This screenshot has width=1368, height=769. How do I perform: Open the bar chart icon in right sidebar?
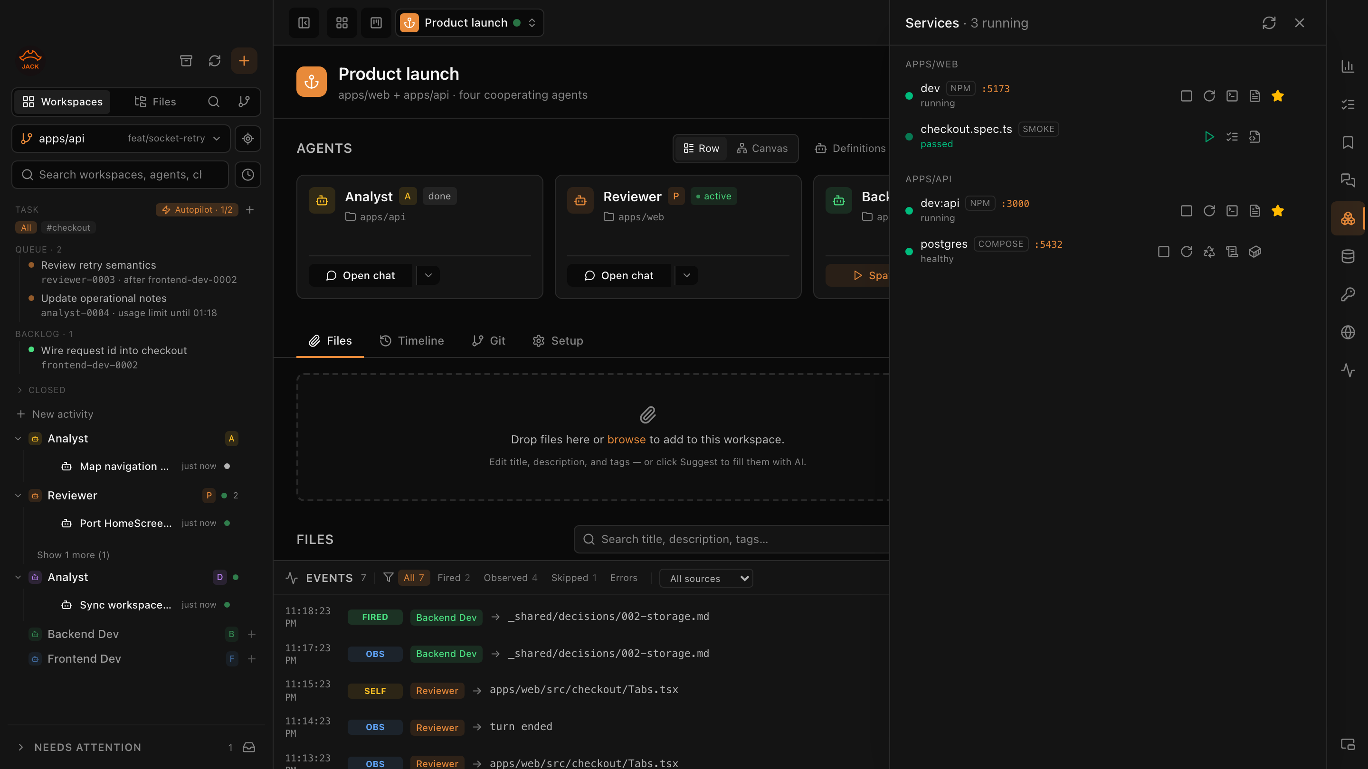[x=1347, y=66]
